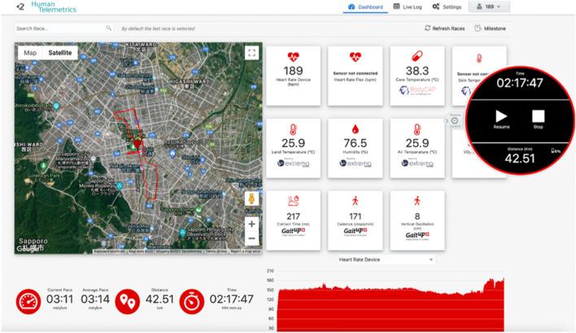Click the Core Temperature pill icon
Viewport: 576px width, 333px height.
417,58
